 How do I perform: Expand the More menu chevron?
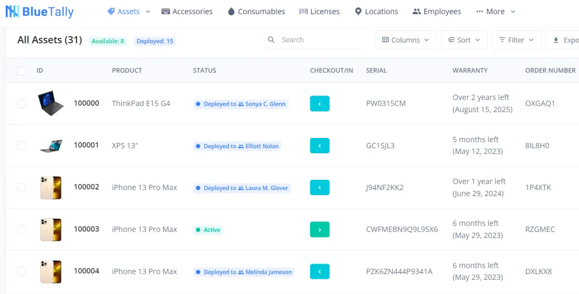[x=513, y=12]
